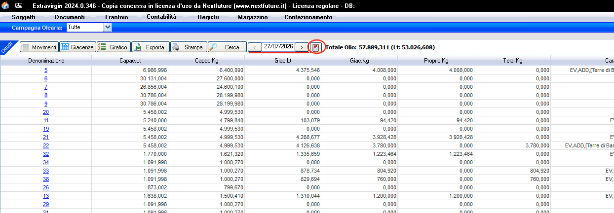The width and height of the screenshot is (614, 213).
Task: Go to next date with right arrow
Action: [301, 47]
